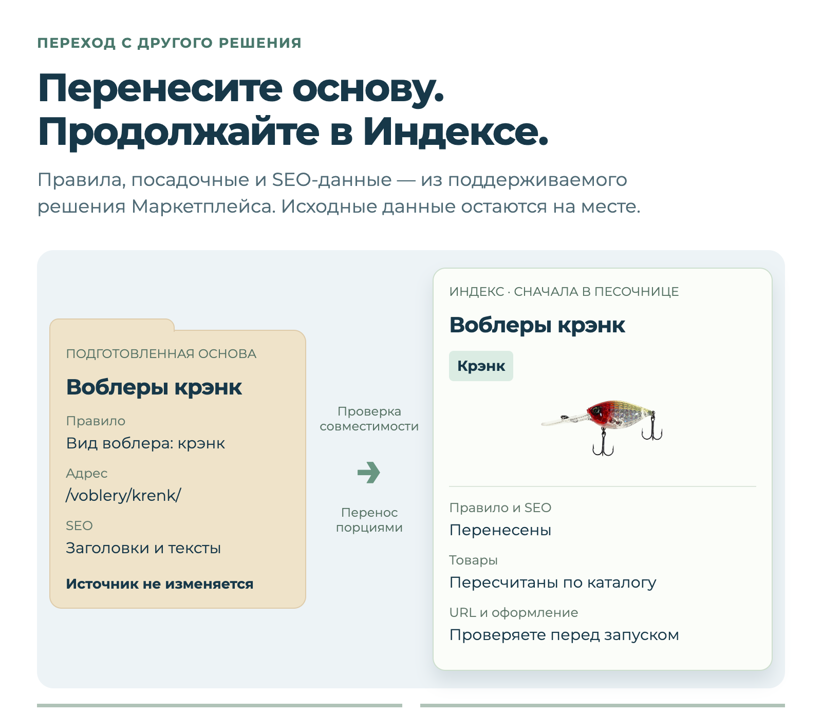Click the 'SEO' label in the folder card
Viewport: 822px width, 714px height.
pyautogui.click(x=79, y=526)
